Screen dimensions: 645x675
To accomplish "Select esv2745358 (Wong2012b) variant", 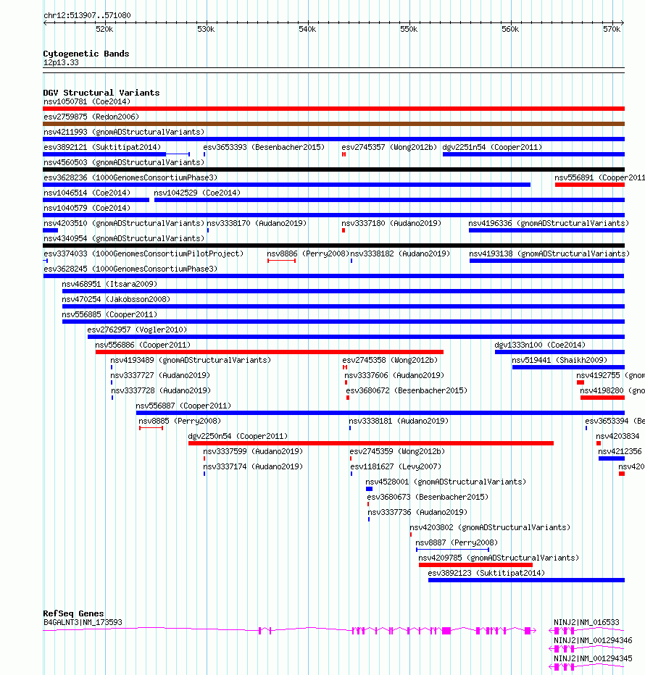I will point(390,360).
